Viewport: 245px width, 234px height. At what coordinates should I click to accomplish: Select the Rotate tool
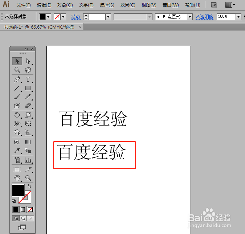pyautogui.click(x=17, y=115)
